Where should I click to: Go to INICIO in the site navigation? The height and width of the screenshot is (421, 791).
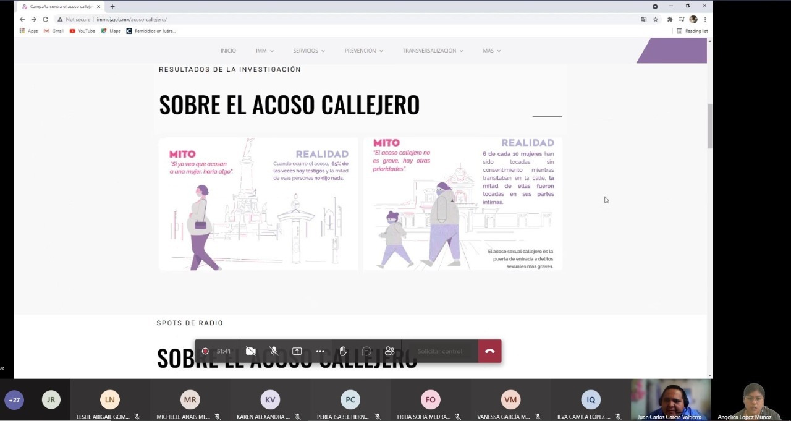(x=228, y=51)
